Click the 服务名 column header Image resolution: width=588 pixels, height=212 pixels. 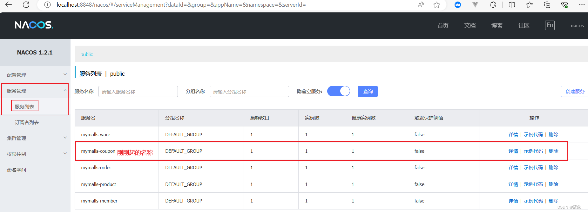[x=88, y=118]
